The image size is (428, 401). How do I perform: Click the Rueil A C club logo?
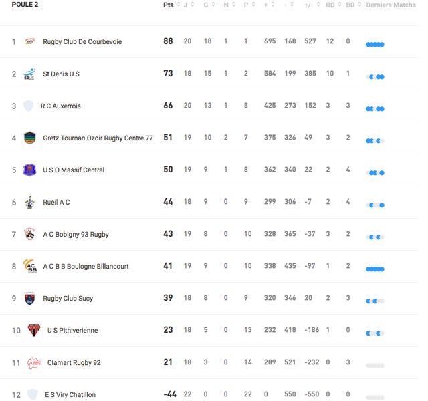pyautogui.click(x=29, y=202)
